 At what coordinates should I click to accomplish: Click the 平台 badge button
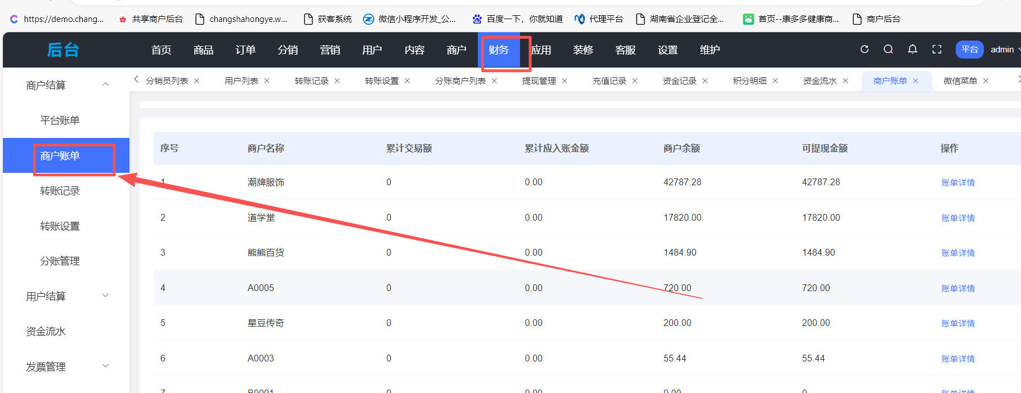point(969,50)
